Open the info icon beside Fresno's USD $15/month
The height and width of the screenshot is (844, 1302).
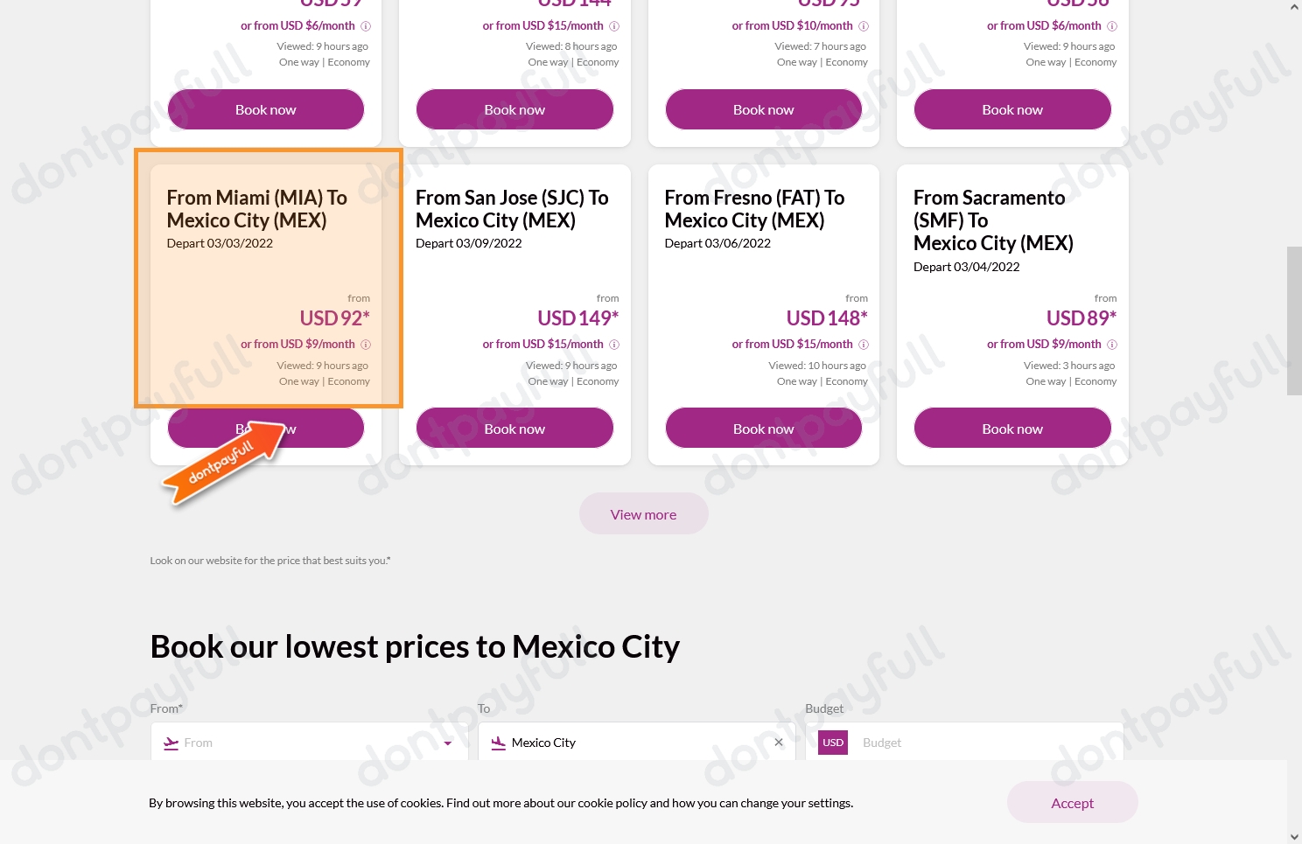coord(864,344)
